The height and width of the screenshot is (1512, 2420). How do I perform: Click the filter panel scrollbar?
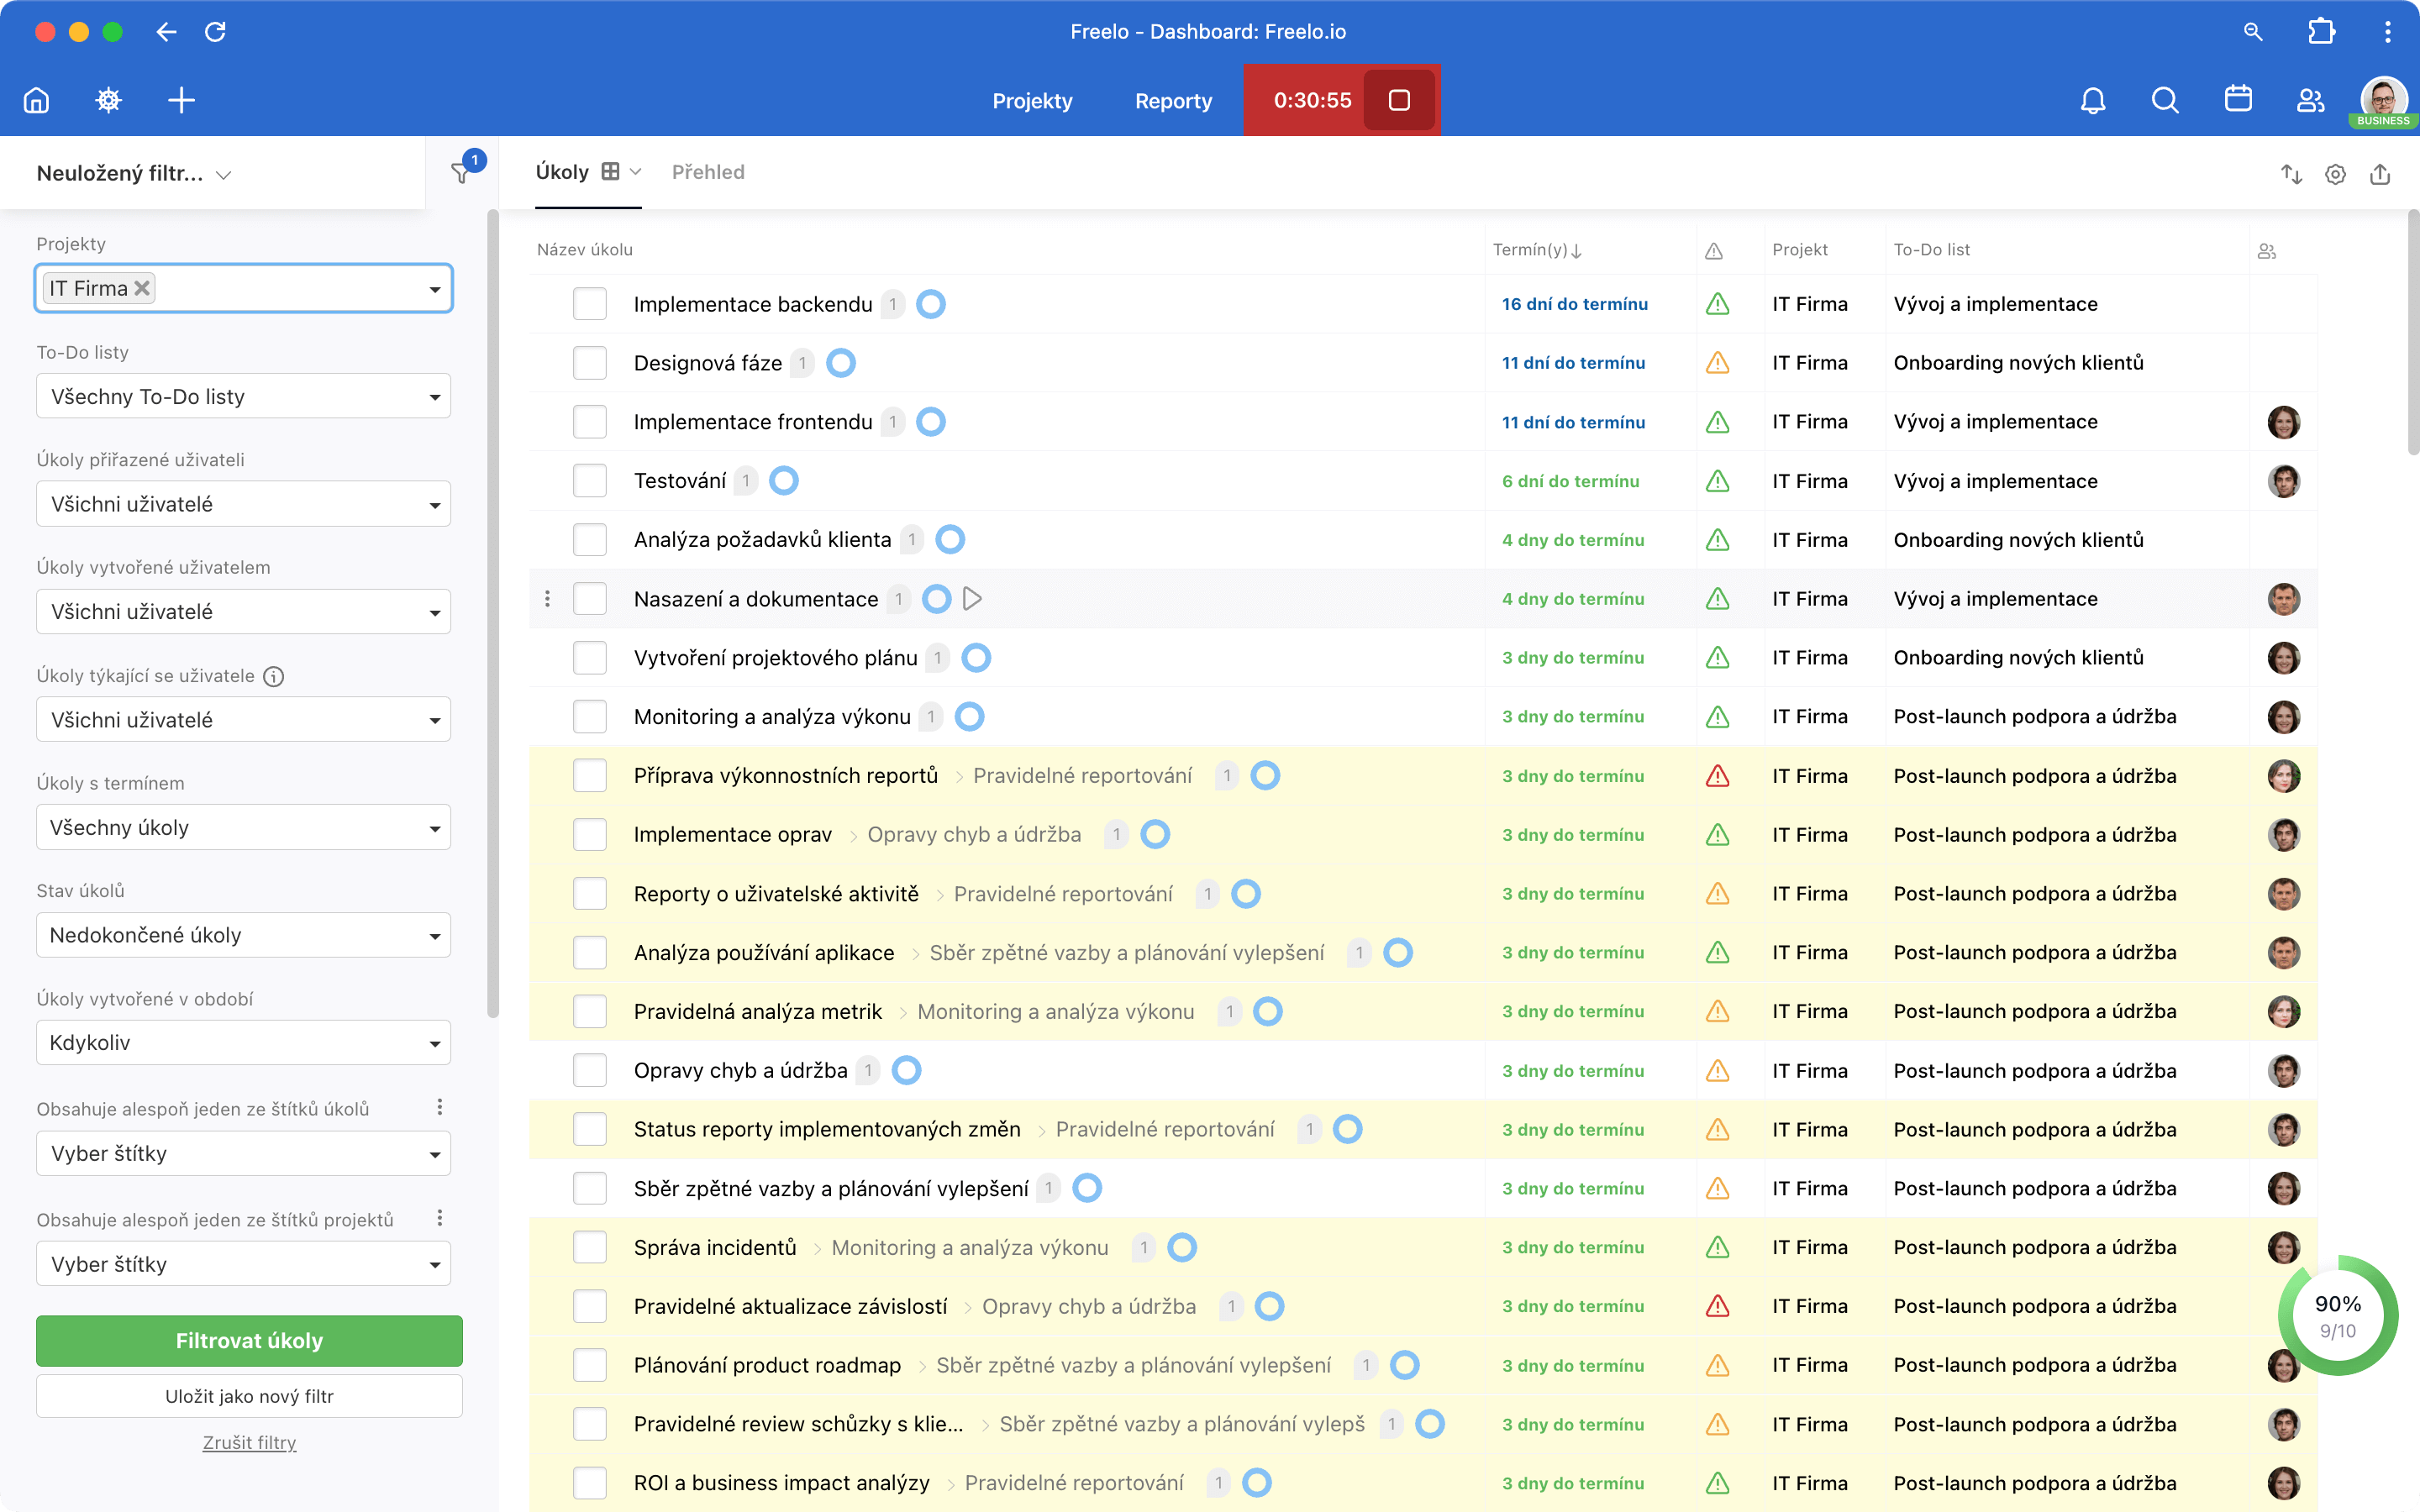pos(492,613)
